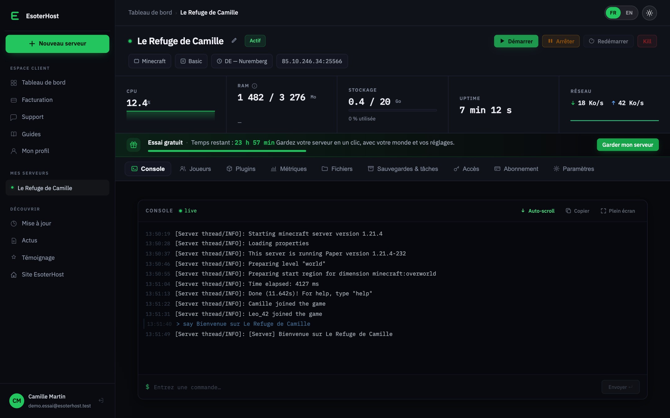Open Mon profil in the sidebar
670x418 pixels.
[x=57, y=151]
